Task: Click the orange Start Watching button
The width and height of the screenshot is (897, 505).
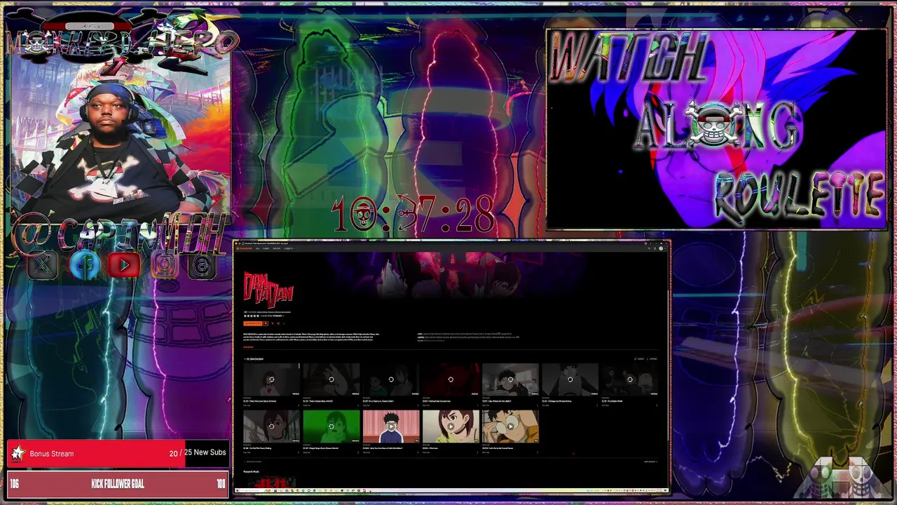Action: (253, 323)
